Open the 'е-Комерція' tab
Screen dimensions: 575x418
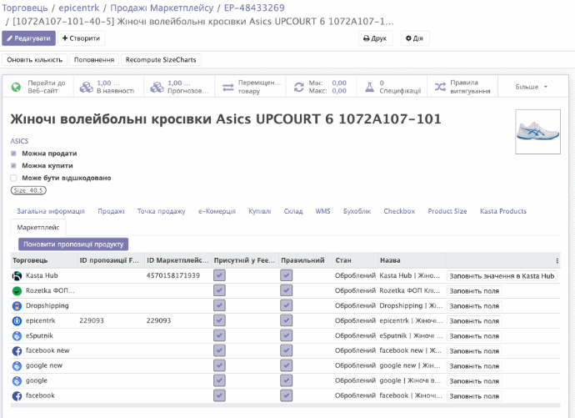pos(217,211)
